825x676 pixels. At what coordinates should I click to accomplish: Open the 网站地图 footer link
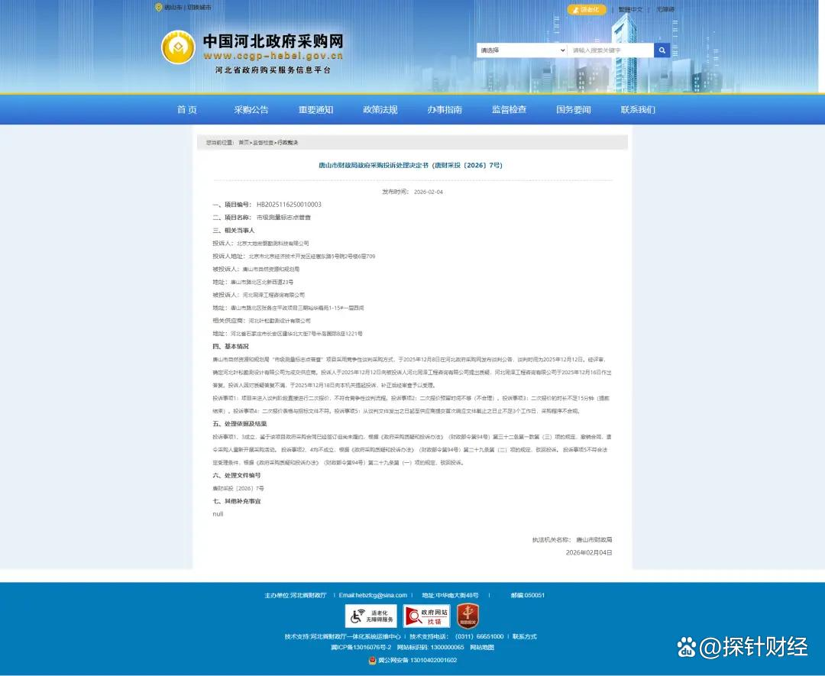[482, 648]
